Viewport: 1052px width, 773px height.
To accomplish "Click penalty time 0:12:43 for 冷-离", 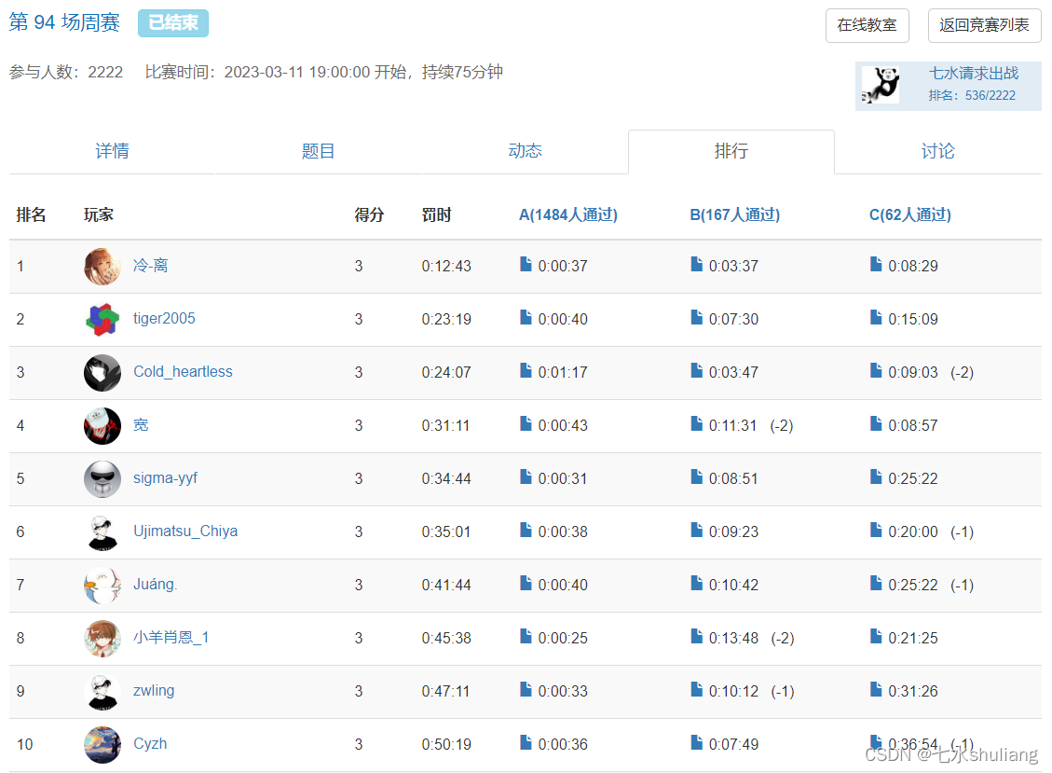I will tap(446, 266).
